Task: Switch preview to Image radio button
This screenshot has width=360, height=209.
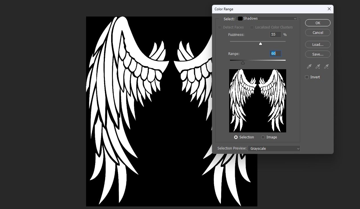Action: click(x=263, y=137)
